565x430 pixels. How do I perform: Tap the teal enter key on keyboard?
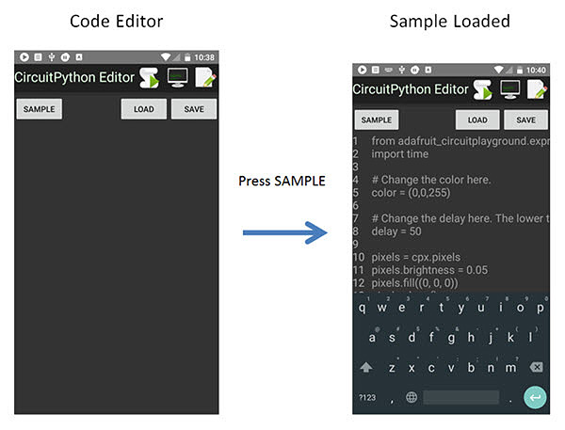tap(535, 397)
